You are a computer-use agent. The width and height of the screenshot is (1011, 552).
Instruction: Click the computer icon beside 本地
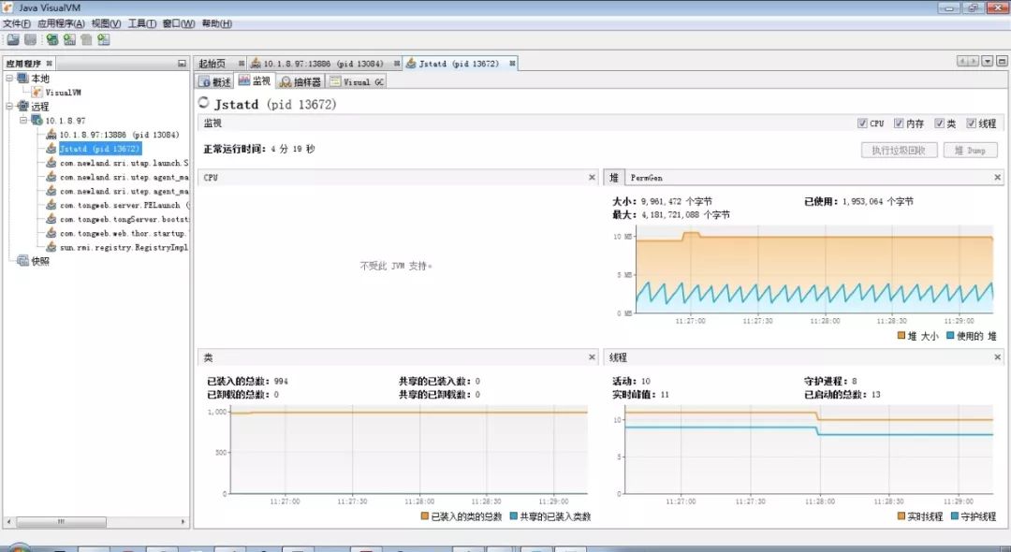click(23, 78)
